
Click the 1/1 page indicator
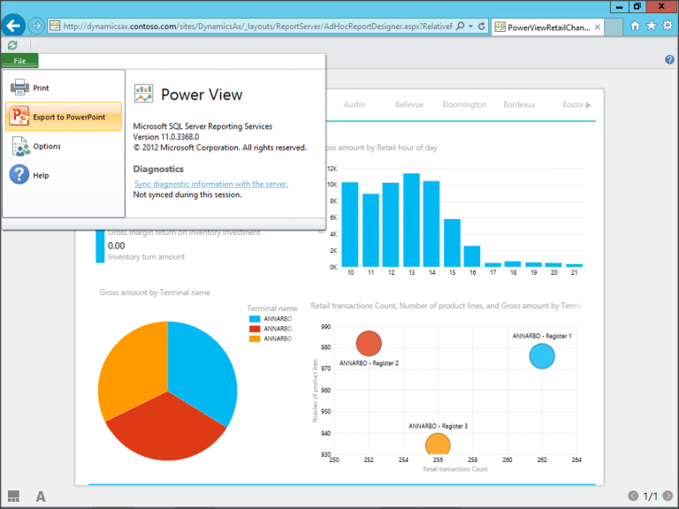click(651, 496)
